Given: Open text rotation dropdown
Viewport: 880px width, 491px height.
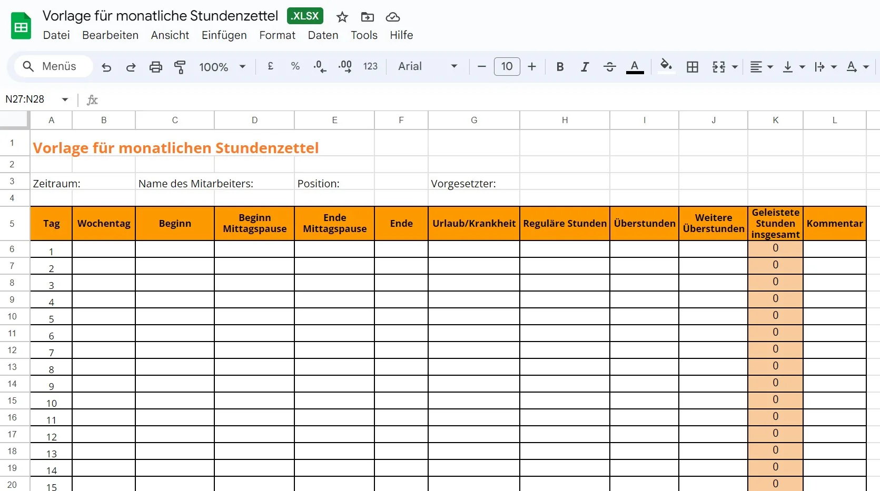Looking at the screenshot, I should pyautogui.click(x=857, y=67).
